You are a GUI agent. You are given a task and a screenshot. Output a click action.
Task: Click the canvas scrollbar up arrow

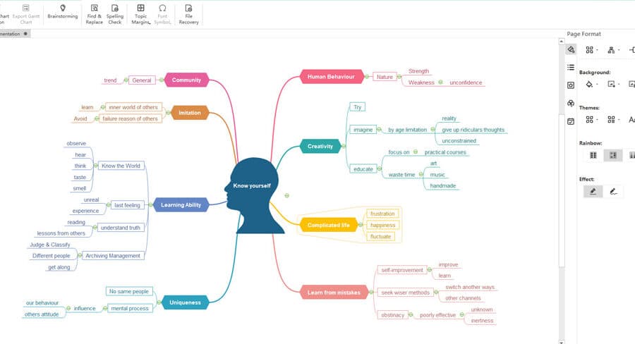(562, 42)
